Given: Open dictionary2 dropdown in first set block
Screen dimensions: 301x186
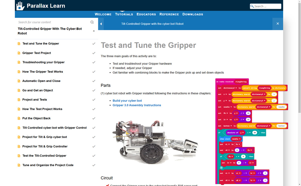Looking at the screenshot, I should click(x=230, y=88).
